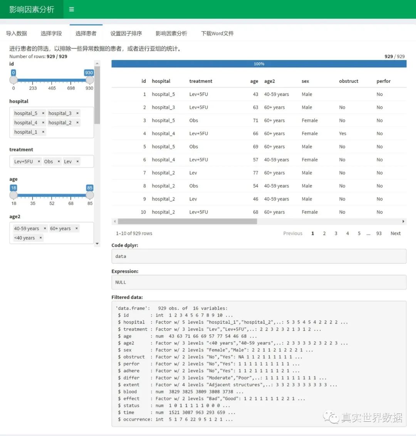Image resolution: width=416 pixels, height=436 pixels.
Task: Click filter panel scroll-down arrow
Action: (97, 244)
